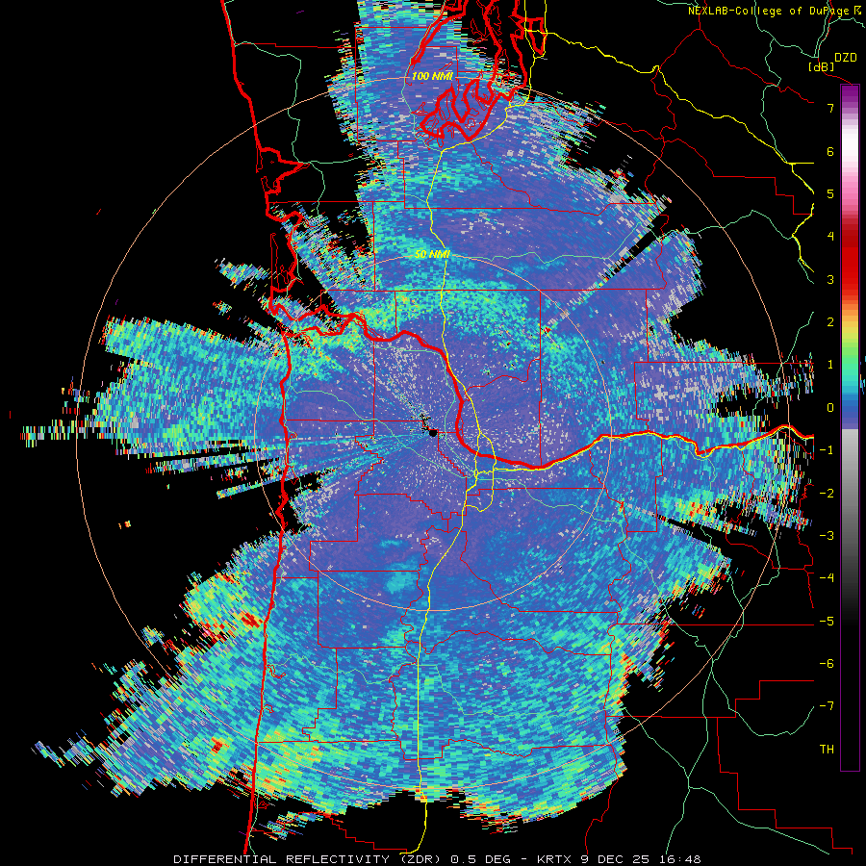Click the 6 dB scale label

point(830,151)
